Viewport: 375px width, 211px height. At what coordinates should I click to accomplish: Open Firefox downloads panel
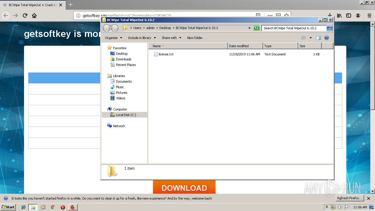tap(330, 16)
